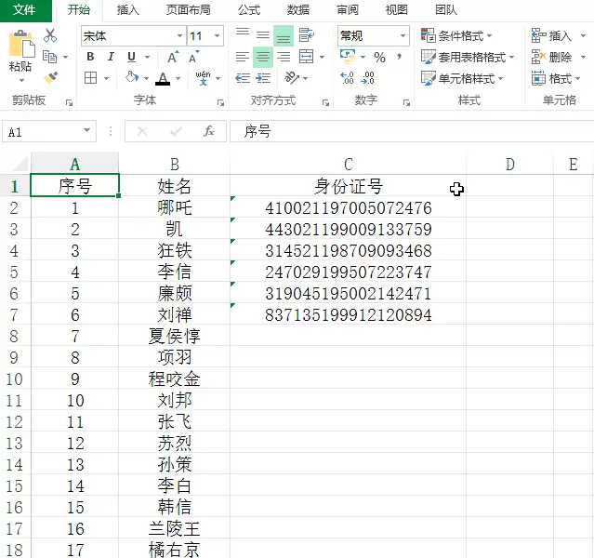Screen dimensions: 594x558
Task: Toggle Italic formatting
Action: pos(111,57)
